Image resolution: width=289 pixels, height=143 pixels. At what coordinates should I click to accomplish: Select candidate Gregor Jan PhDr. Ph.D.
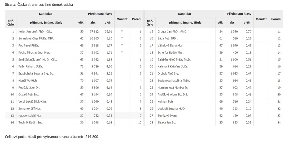[172, 32]
